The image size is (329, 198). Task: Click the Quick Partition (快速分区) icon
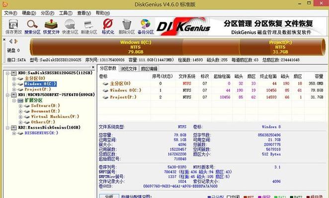[x=70, y=27]
